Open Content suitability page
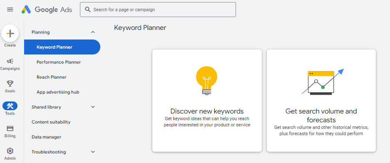Viewport: 390px width, 163px height. pos(51,122)
